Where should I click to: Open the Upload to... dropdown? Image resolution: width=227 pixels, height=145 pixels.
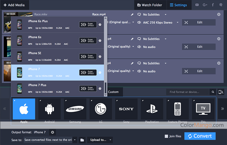101,140
